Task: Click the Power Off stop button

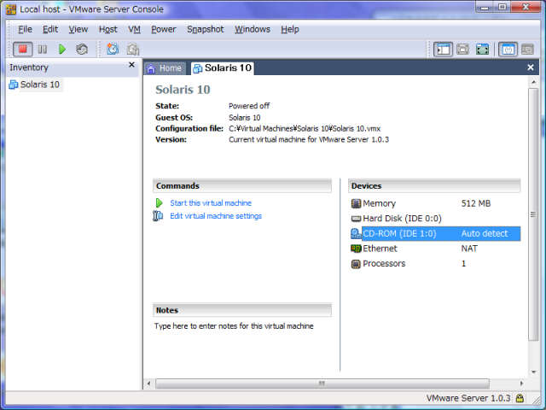Action: (x=22, y=50)
